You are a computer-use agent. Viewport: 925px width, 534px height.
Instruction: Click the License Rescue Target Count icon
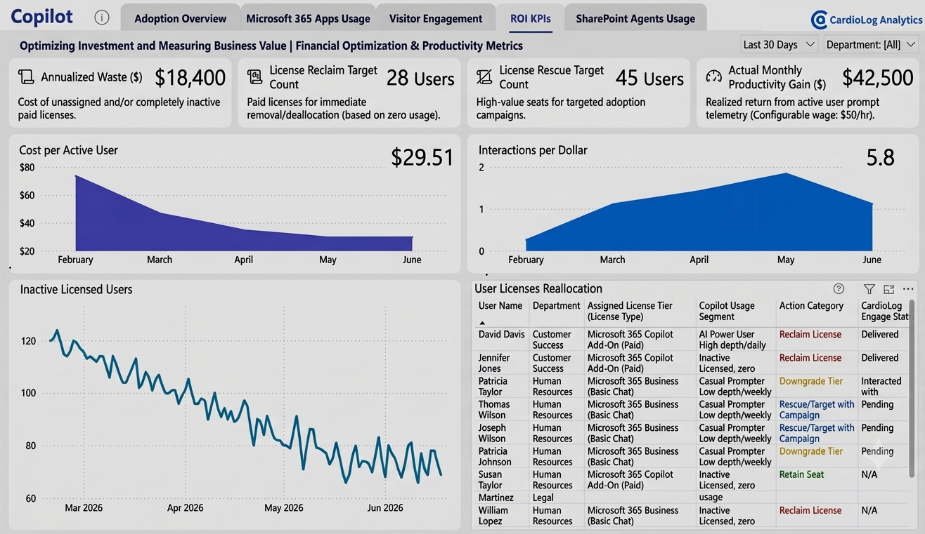point(484,77)
